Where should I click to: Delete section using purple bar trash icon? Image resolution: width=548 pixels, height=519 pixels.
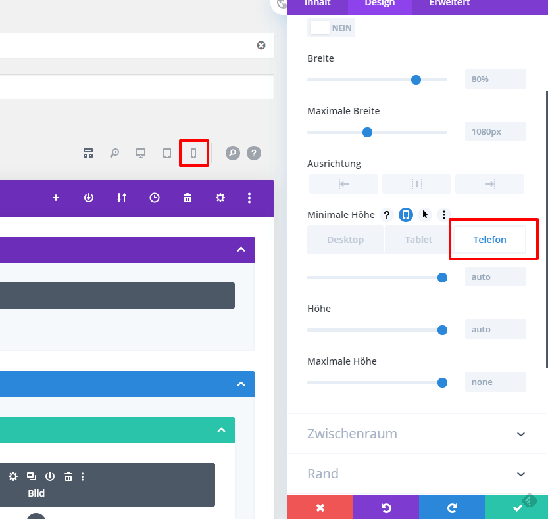[187, 198]
